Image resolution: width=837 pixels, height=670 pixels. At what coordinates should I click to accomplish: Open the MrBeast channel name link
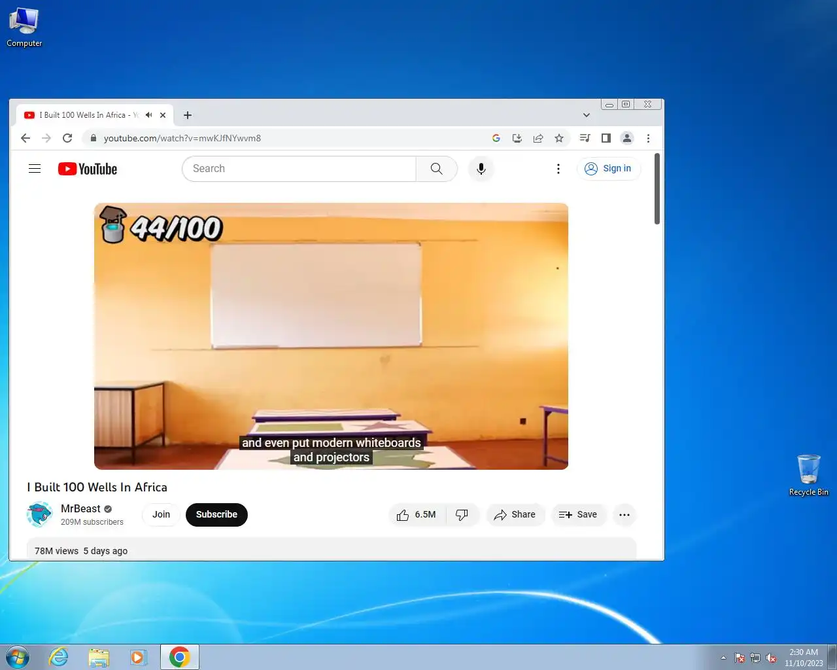[x=80, y=508]
